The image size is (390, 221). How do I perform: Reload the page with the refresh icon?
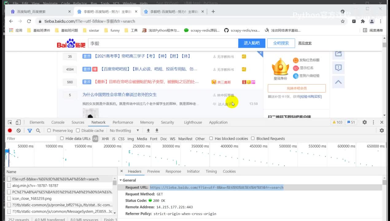tap(29, 21)
